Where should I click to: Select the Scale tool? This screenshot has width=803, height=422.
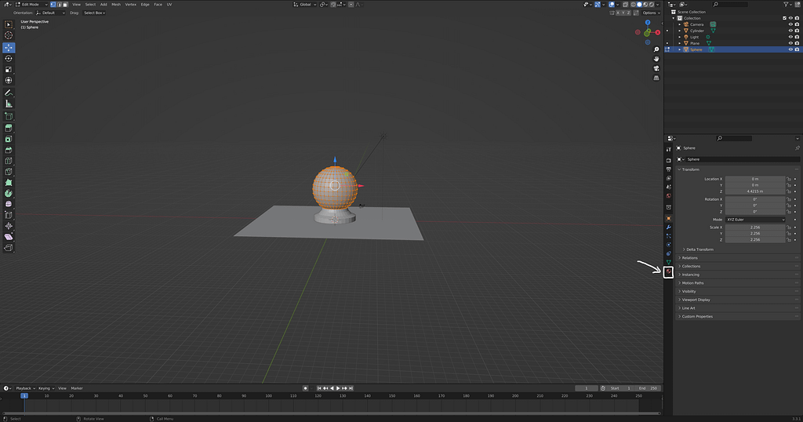point(9,69)
